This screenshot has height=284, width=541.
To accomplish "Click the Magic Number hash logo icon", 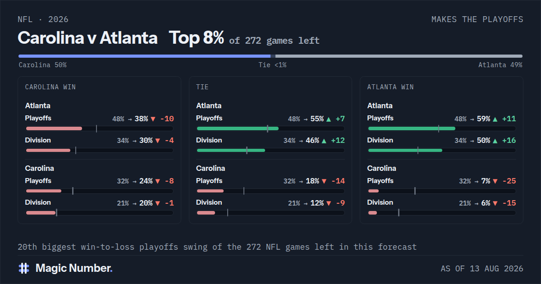I will (x=24, y=268).
